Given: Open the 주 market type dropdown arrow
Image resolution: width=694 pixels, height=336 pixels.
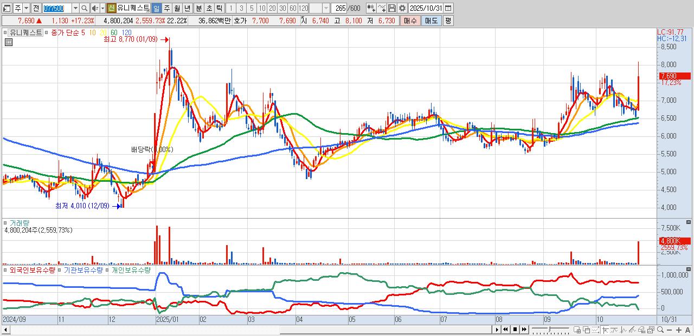Looking at the screenshot, I should (26, 8).
